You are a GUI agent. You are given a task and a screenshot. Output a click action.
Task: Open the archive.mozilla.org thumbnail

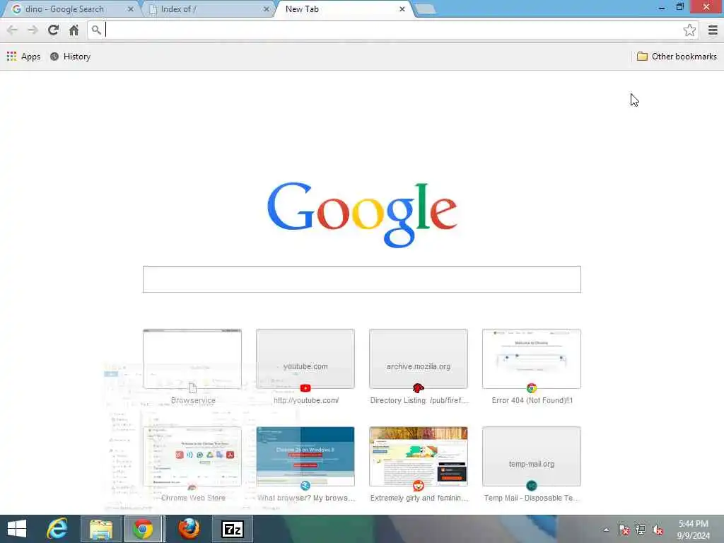click(x=419, y=358)
